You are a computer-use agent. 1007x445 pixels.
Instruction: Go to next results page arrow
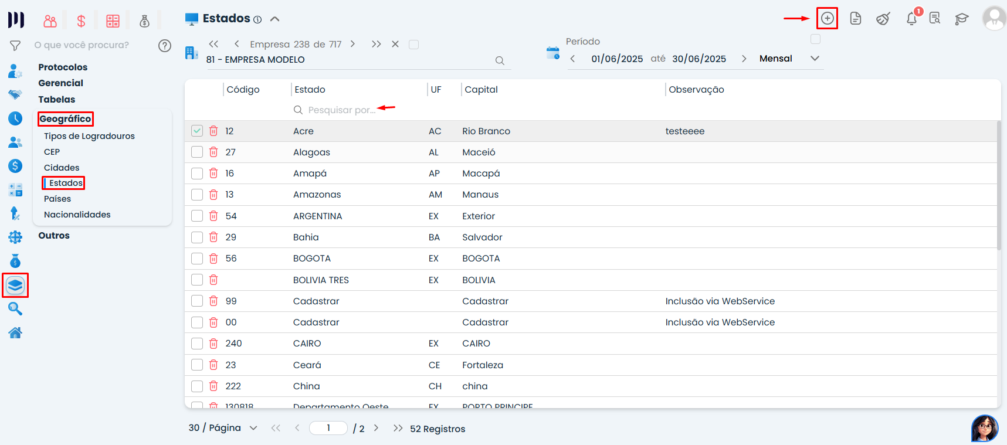[x=376, y=428]
